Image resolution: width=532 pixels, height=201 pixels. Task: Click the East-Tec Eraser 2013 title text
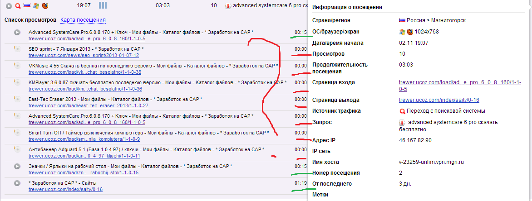click(116, 99)
